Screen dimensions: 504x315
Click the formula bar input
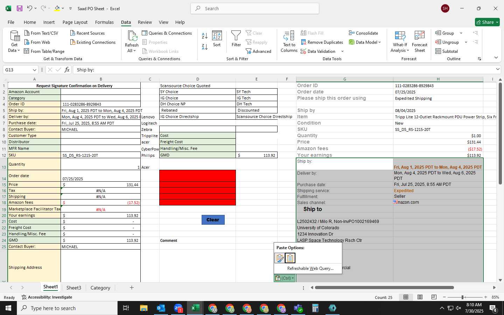[283, 70]
